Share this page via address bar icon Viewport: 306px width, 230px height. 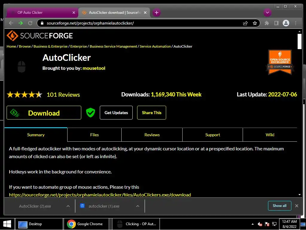tap(245, 23)
